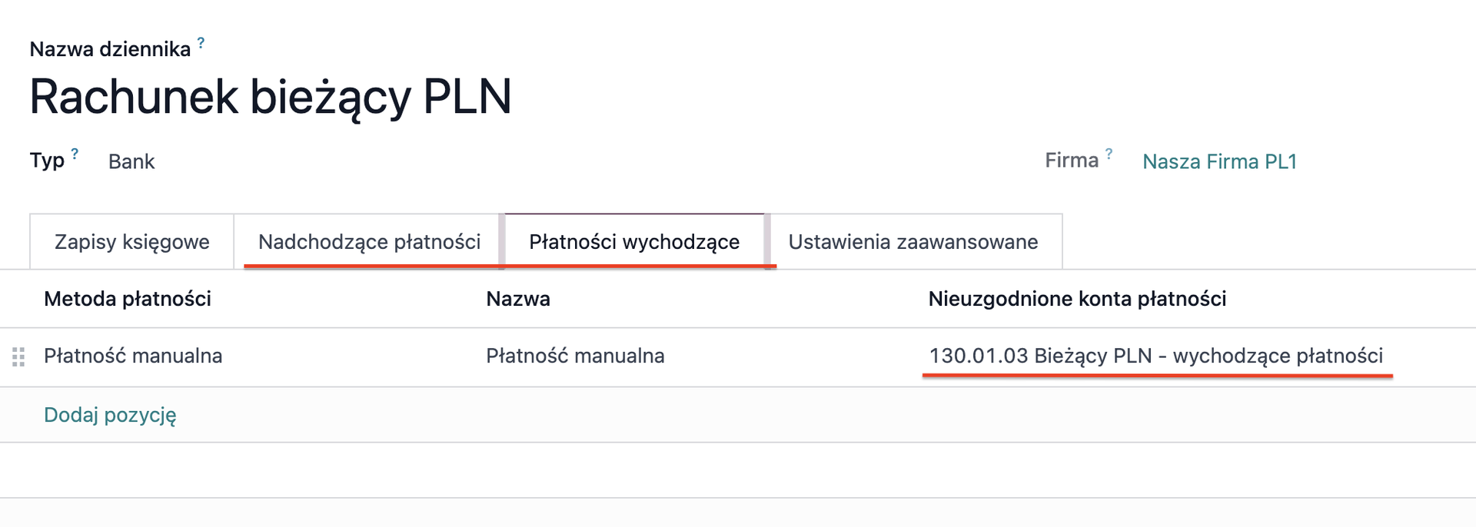
Task: Click the Dodaj pozycję link
Action: (110, 415)
